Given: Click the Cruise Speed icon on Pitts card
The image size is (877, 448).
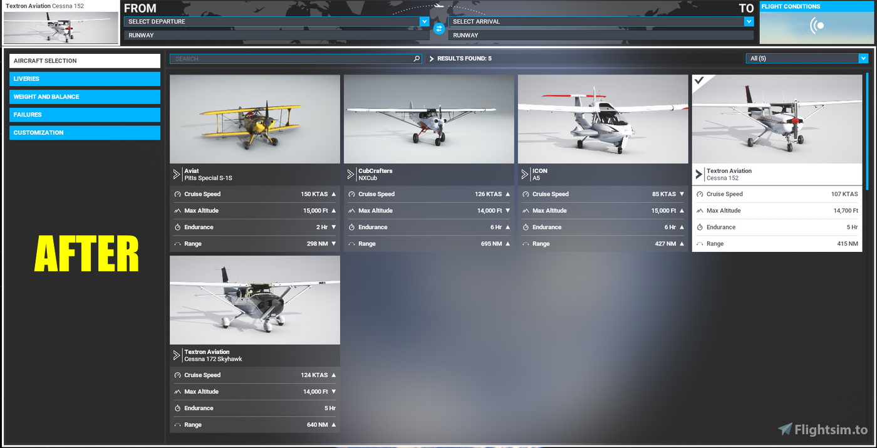Looking at the screenshot, I should [x=178, y=194].
